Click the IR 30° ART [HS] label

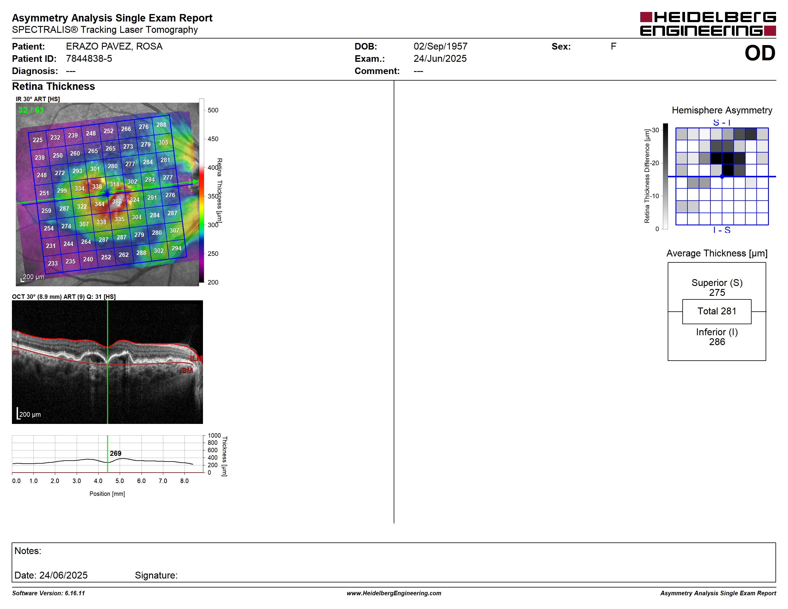coord(38,99)
